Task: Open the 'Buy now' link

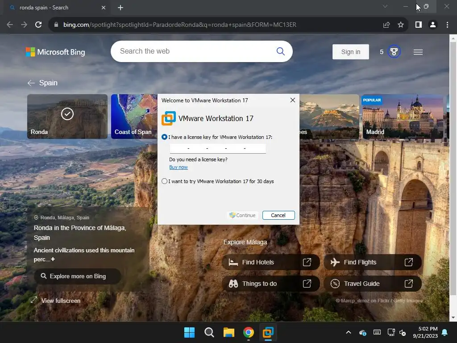Action: (x=179, y=167)
